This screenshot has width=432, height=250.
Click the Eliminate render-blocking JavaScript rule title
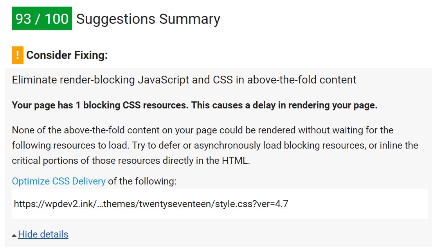[x=184, y=80]
